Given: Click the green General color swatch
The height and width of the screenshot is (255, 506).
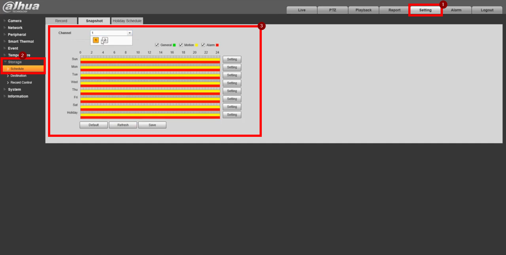Looking at the screenshot, I should [x=174, y=45].
